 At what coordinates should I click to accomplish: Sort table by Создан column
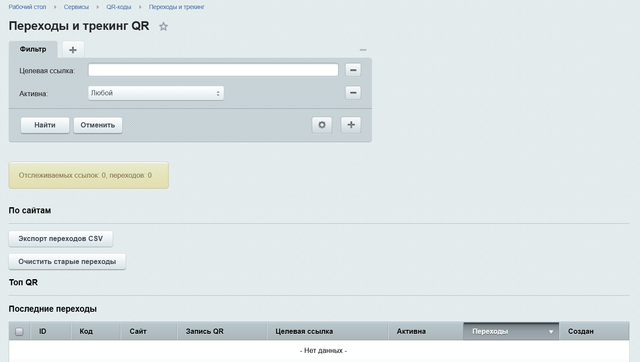(594, 332)
